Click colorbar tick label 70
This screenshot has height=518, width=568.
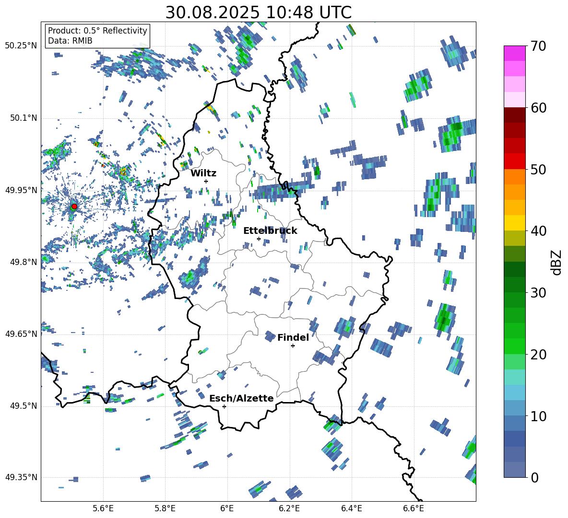[538, 46]
